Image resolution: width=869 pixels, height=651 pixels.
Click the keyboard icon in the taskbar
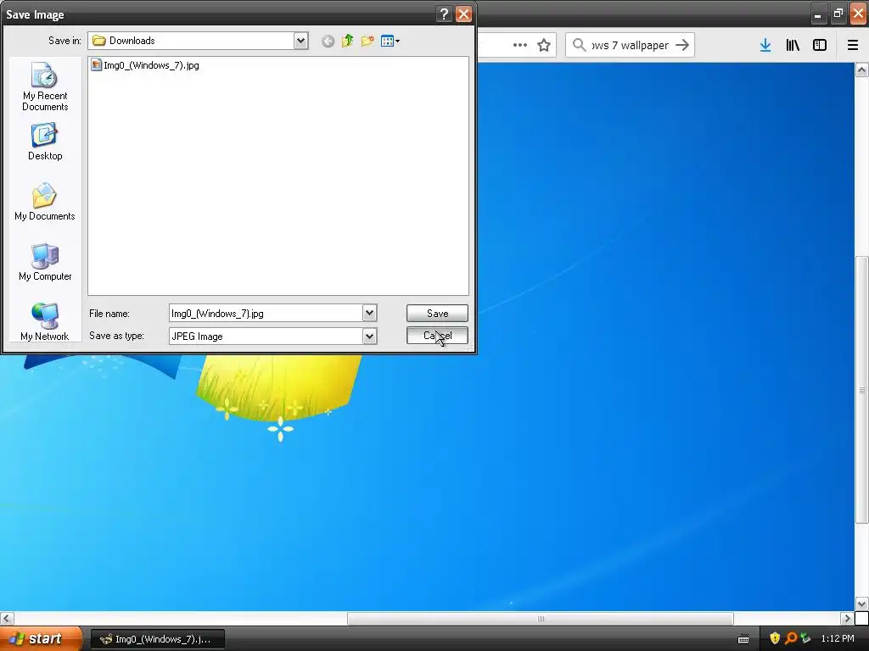coord(743,639)
